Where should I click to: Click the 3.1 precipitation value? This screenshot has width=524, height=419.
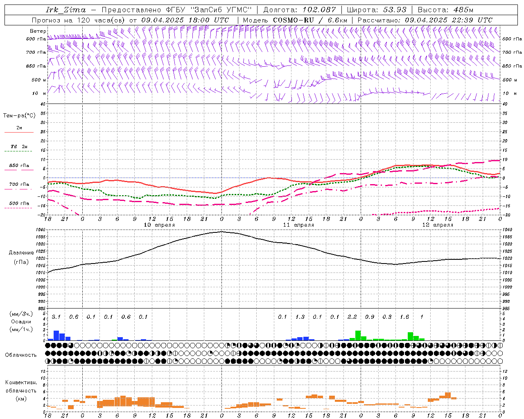[56, 317]
